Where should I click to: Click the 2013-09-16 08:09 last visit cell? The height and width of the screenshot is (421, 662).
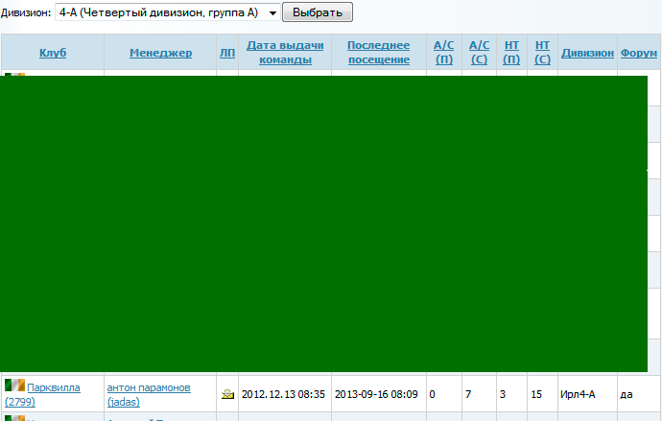[x=377, y=394]
